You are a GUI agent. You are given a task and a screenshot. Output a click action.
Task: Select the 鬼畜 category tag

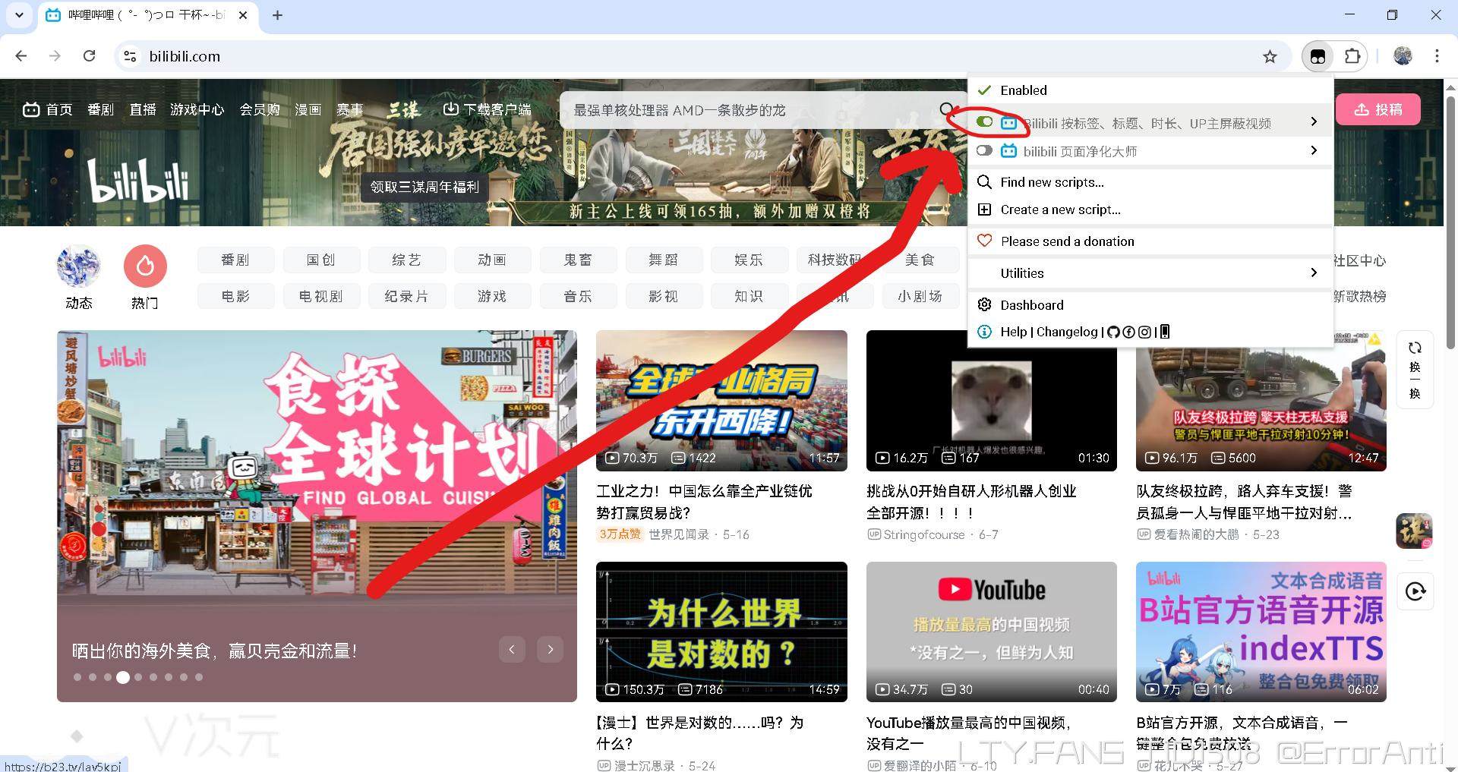[x=578, y=260]
